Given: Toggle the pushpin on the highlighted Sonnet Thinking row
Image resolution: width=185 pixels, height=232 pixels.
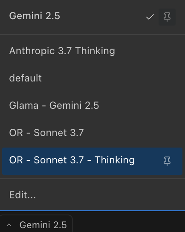Looking at the screenshot, I should tap(167, 161).
